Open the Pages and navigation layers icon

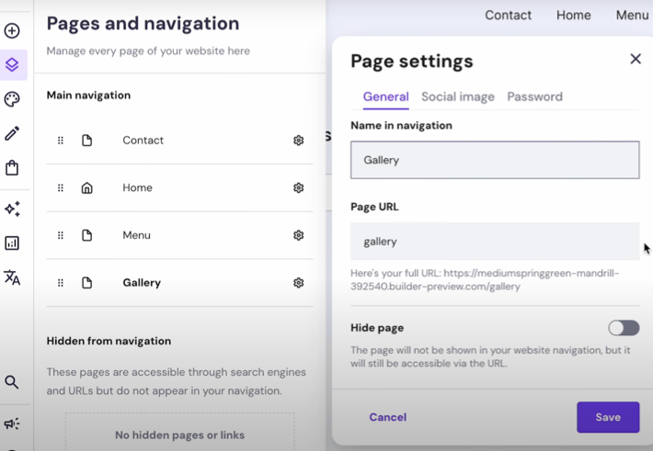[x=12, y=64]
